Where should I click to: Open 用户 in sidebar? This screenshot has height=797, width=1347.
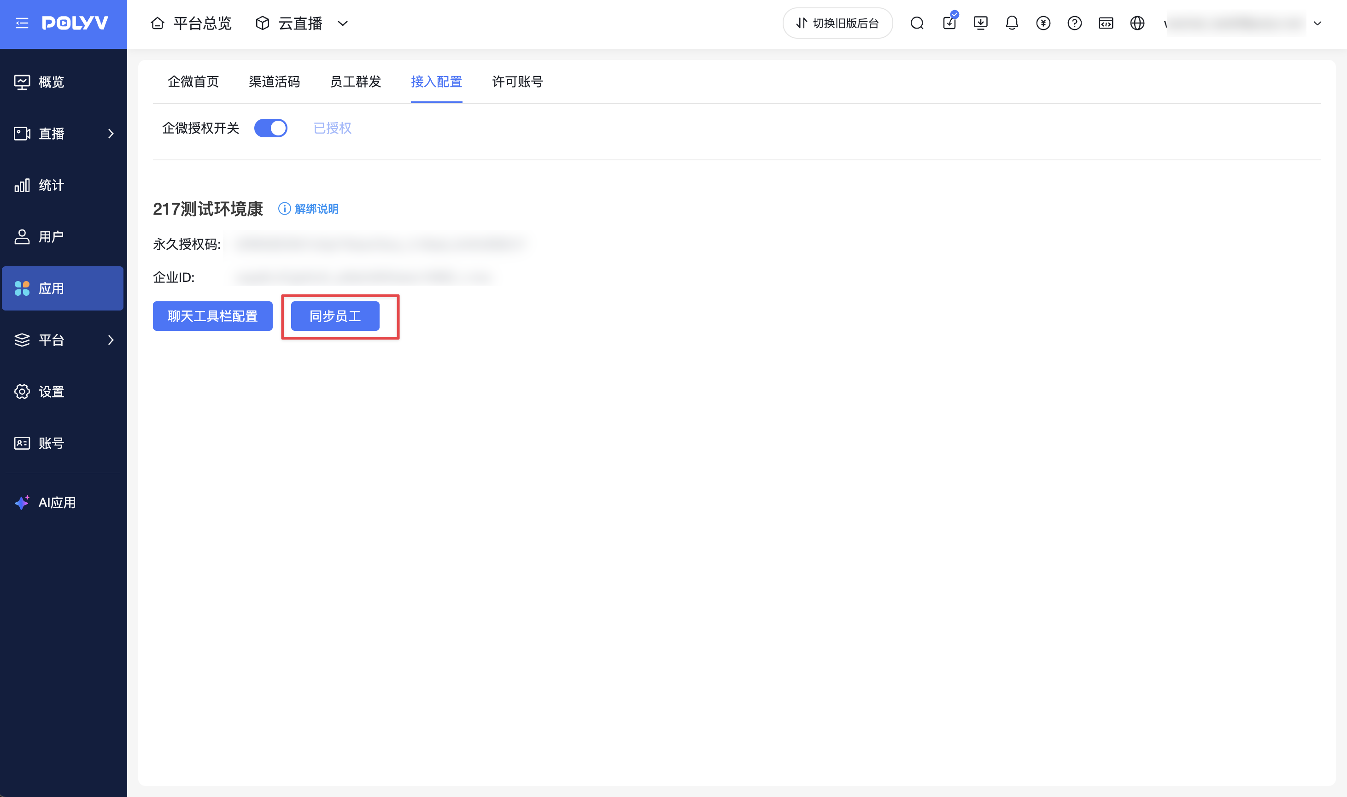point(63,237)
